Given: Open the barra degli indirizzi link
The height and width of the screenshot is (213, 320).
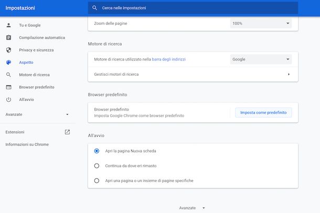Looking at the screenshot, I should tap(168, 59).
